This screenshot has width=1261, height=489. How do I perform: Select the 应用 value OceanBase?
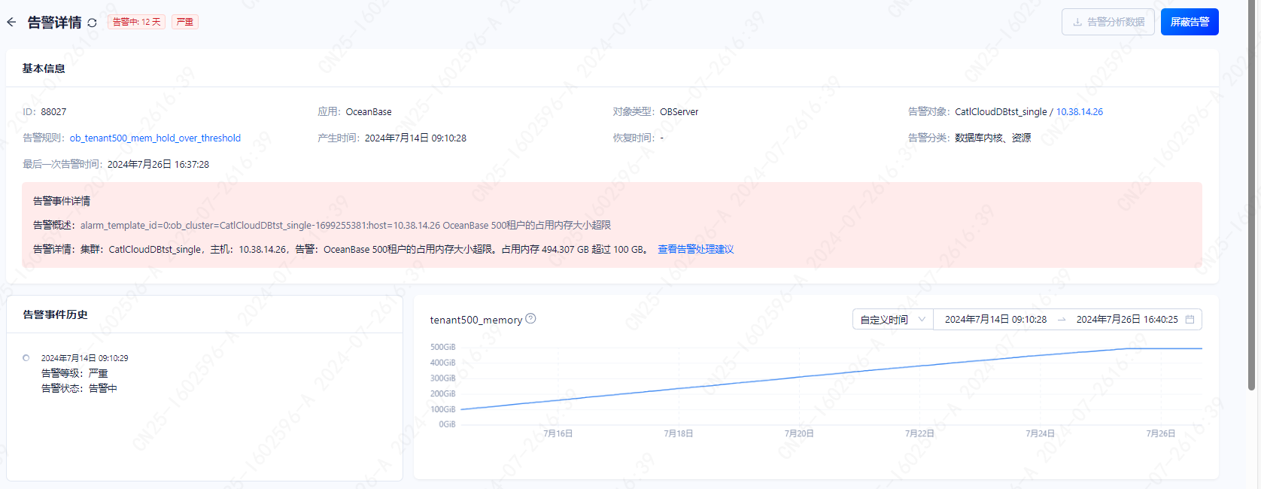point(369,111)
